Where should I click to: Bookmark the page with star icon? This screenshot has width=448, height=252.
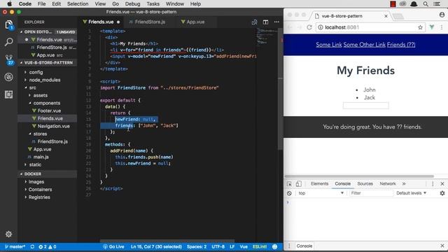(x=420, y=27)
